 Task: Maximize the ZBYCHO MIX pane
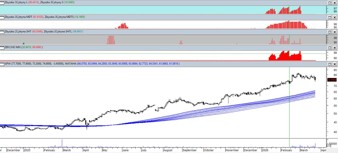330,47
